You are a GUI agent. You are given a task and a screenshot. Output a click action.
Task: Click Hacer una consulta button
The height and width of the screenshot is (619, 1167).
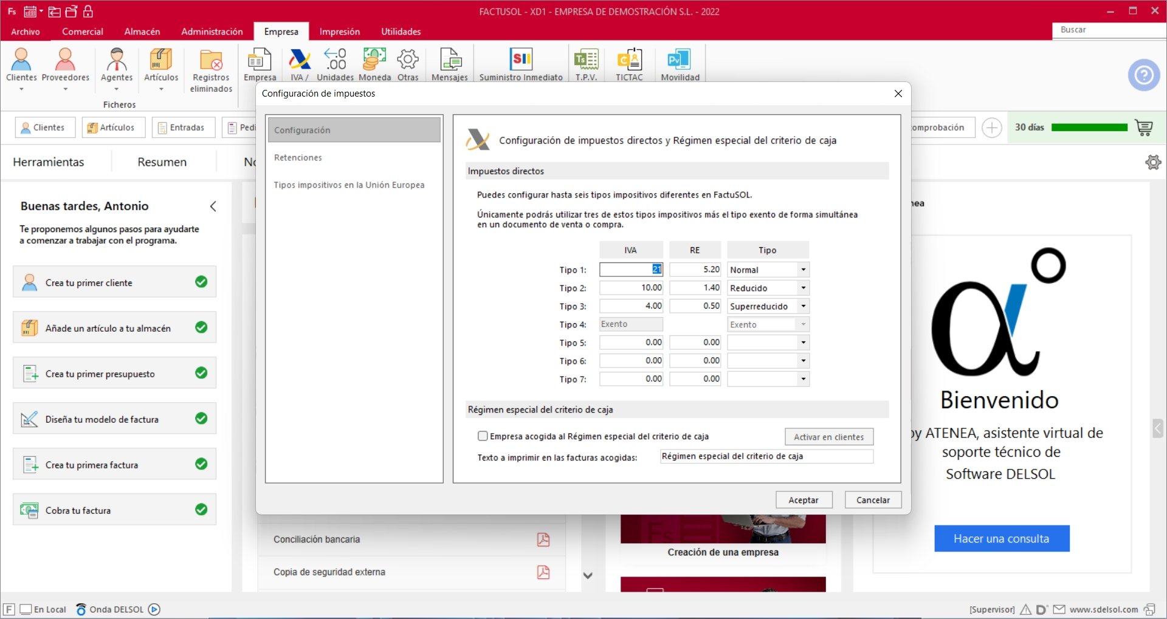tap(1002, 539)
